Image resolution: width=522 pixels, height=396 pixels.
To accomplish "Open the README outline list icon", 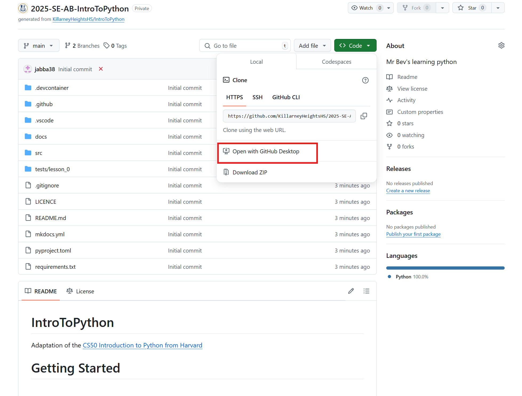I will coord(366,291).
